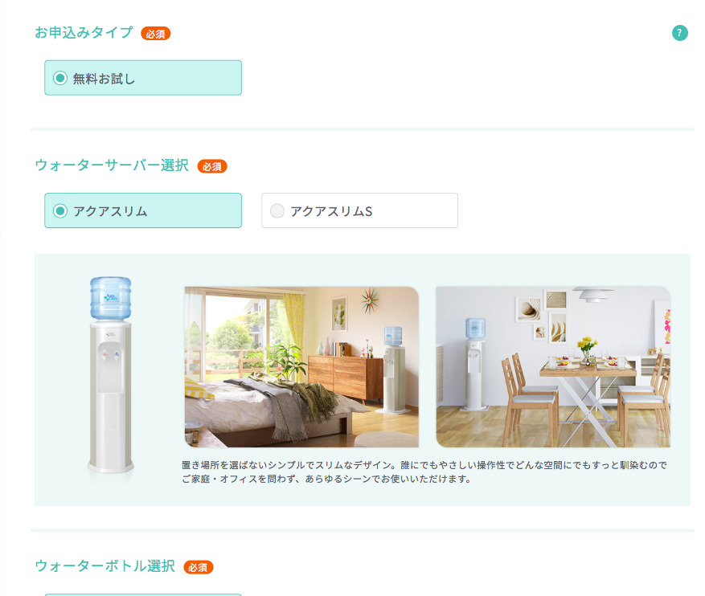This screenshot has height=596, width=705.
Task: Click the blue water bottle atop server
Action: coord(111,298)
